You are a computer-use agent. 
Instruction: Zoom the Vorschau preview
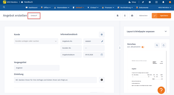tap(157, 45)
